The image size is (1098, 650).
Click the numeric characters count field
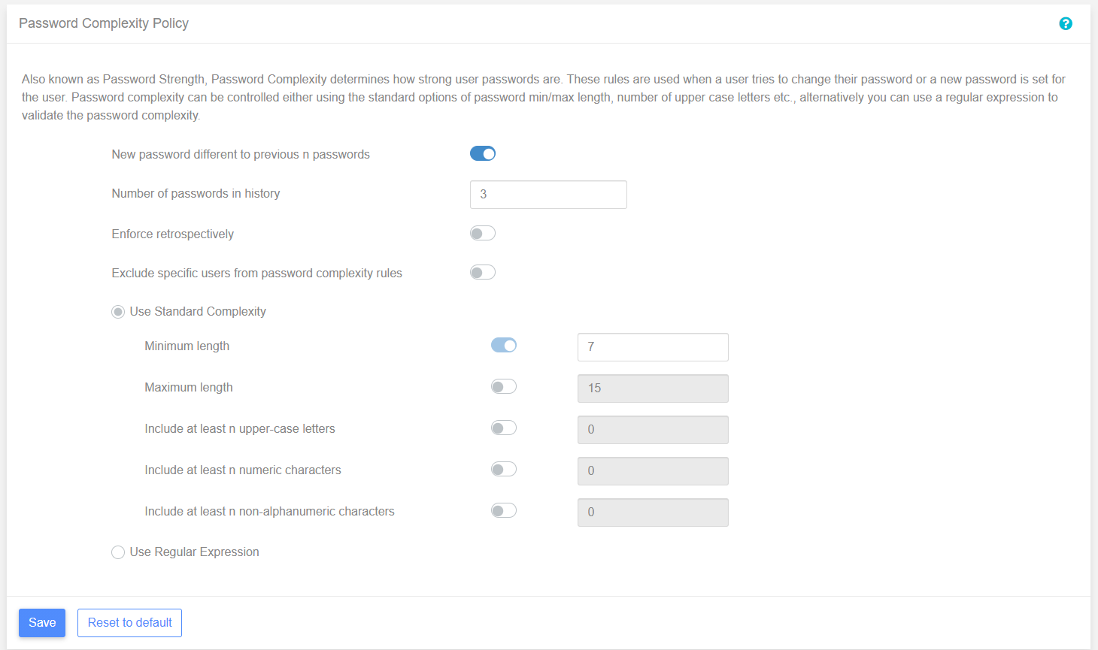[653, 471]
